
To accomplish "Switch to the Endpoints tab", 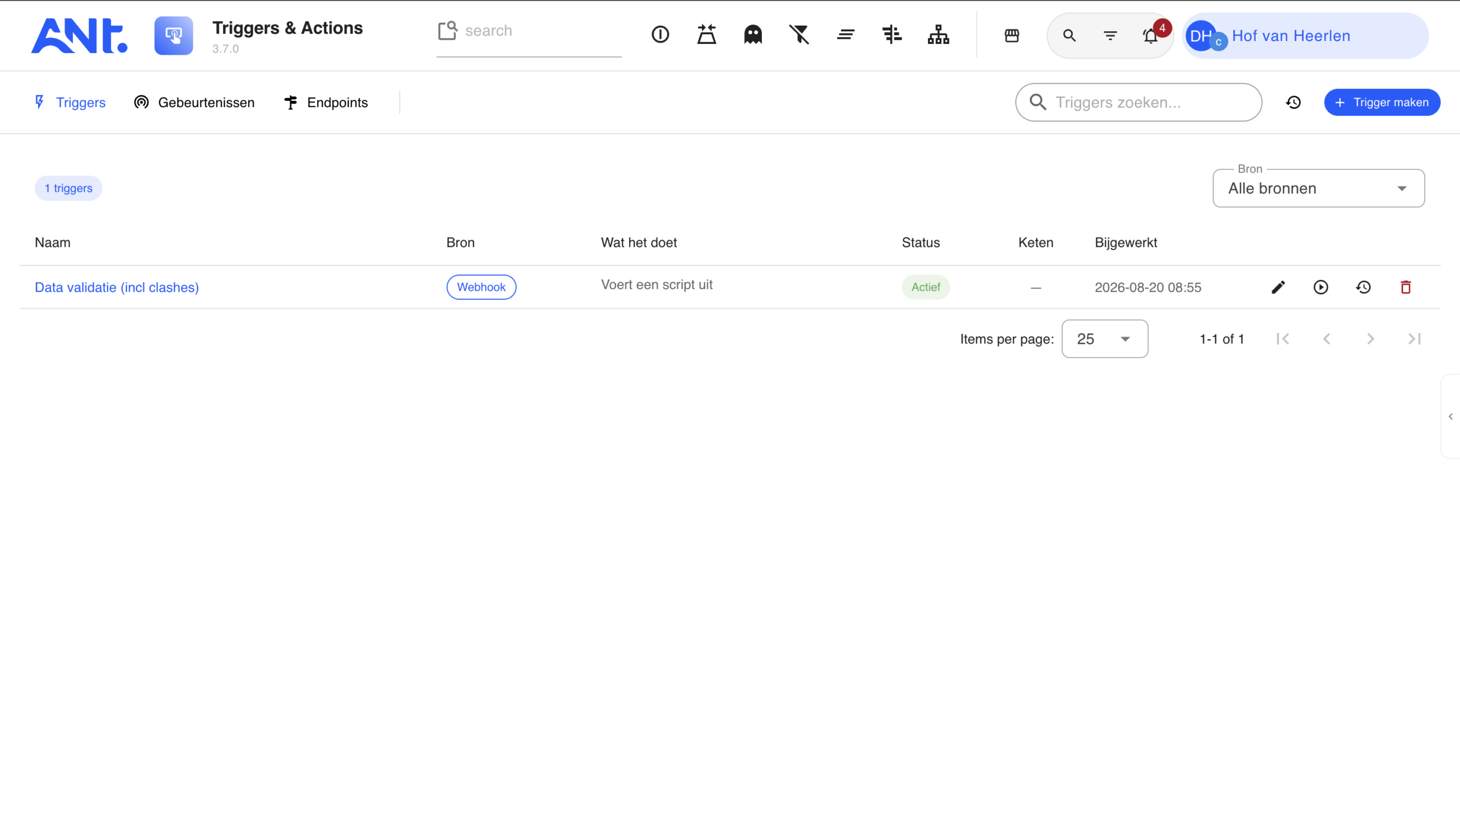I will click(x=326, y=102).
